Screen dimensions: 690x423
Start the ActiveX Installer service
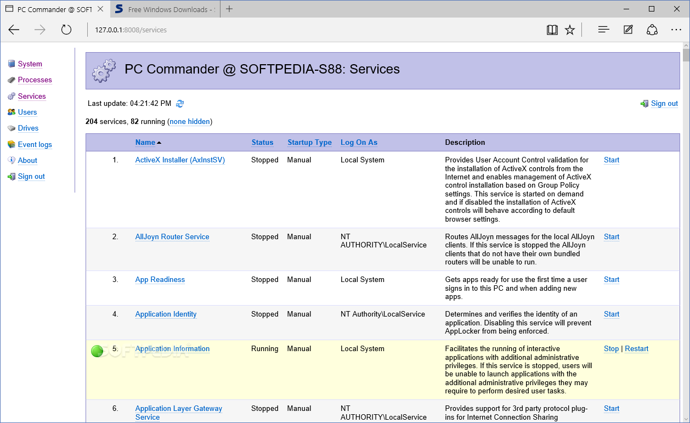[612, 160]
